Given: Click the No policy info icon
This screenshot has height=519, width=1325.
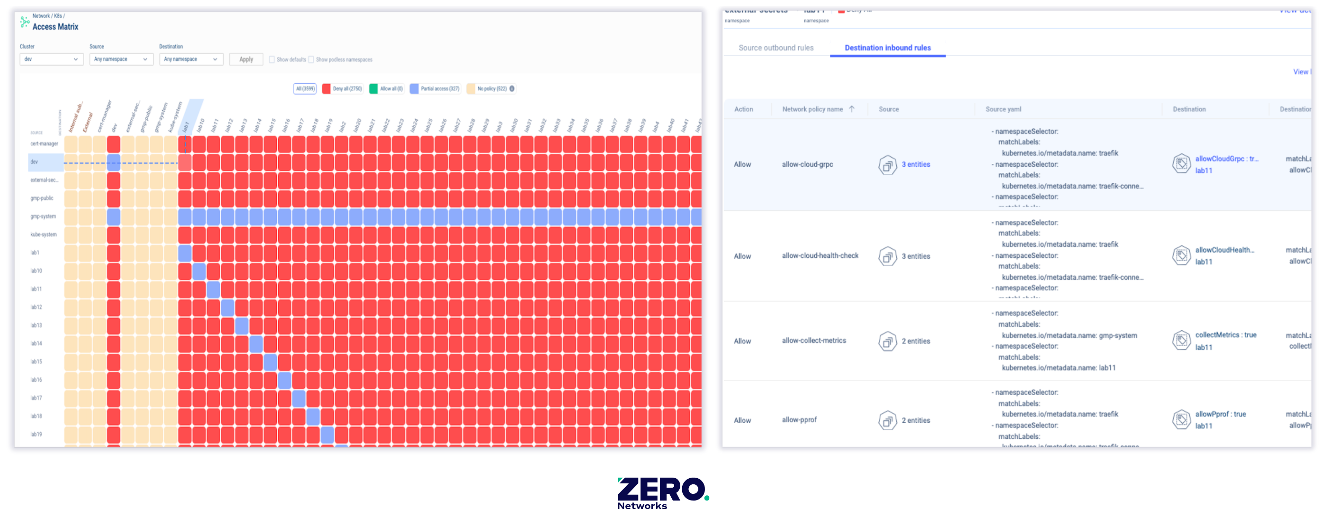Looking at the screenshot, I should pyautogui.click(x=512, y=88).
